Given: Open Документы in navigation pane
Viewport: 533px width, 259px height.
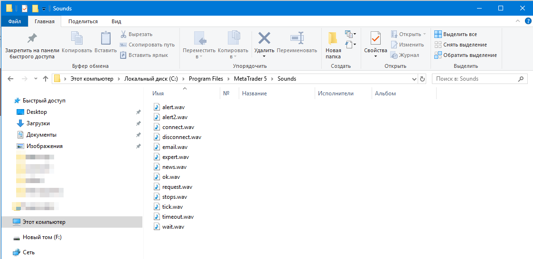Looking at the screenshot, I should point(41,135).
